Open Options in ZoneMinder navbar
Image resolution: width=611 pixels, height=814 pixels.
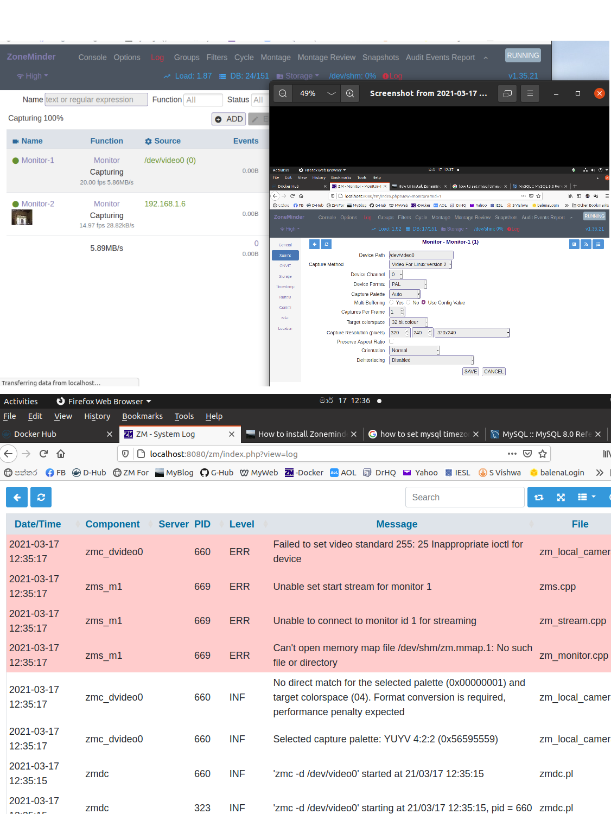[x=127, y=58]
